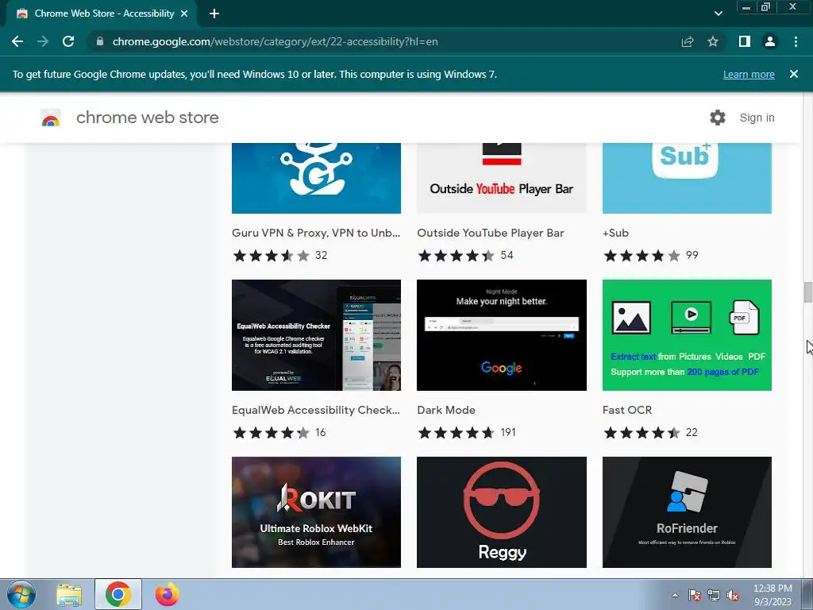The height and width of the screenshot is (610, 813).
Task: Toggle the Chrome side panel
Action: [x=745, y=41]
